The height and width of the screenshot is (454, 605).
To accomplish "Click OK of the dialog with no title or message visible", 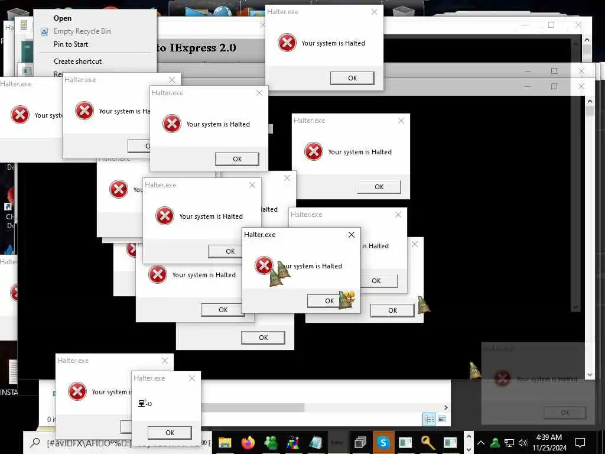I will tap(263, 338).
